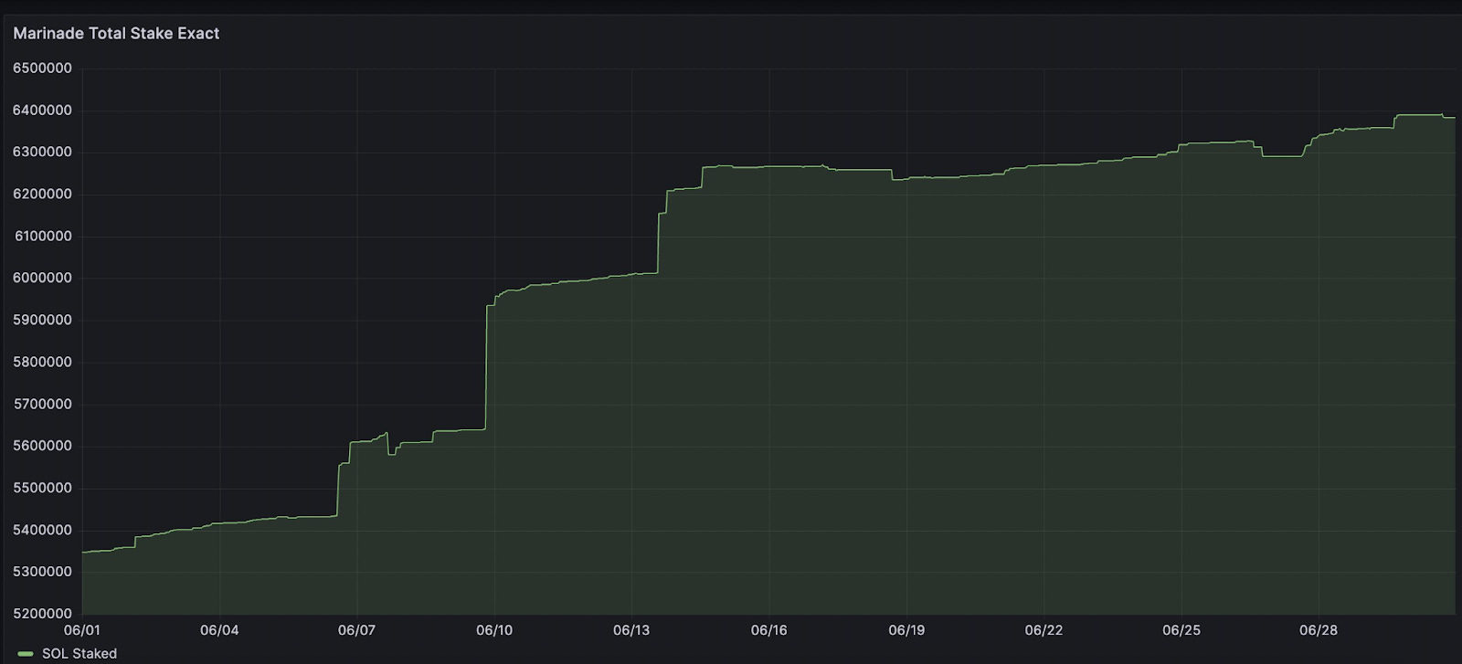Select the 6300000 y-axis label
1462x664 pixels.
[42, 153]
